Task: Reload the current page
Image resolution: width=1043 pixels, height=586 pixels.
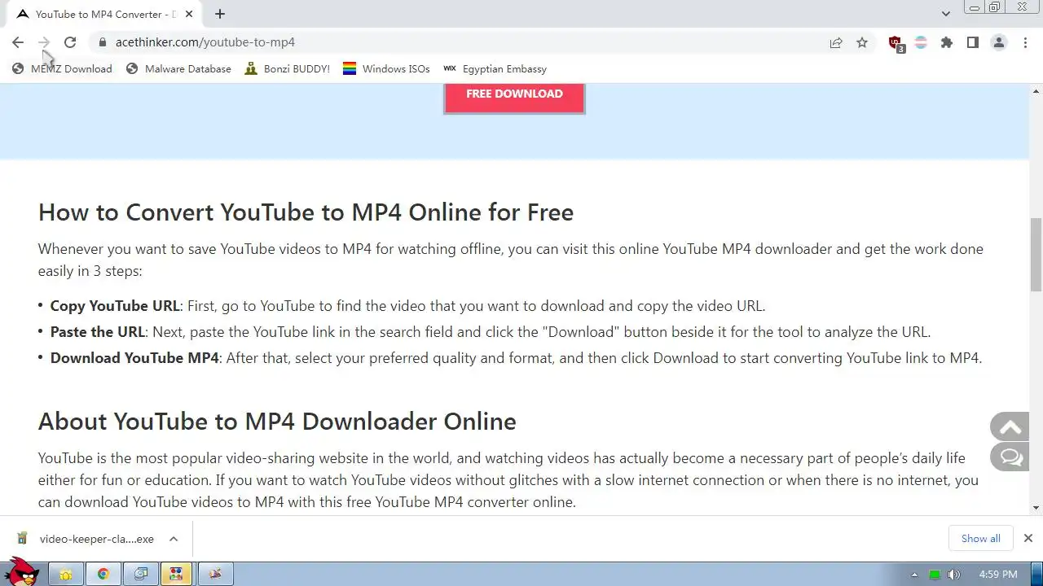Action: point(70,42)
